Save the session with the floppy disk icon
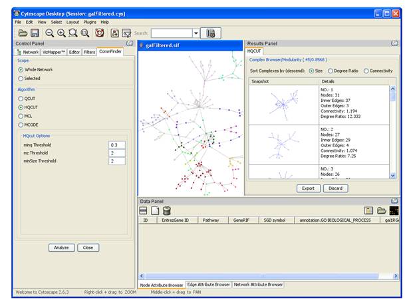The height and width of the screenshot is (305, 415). [35, 33]
